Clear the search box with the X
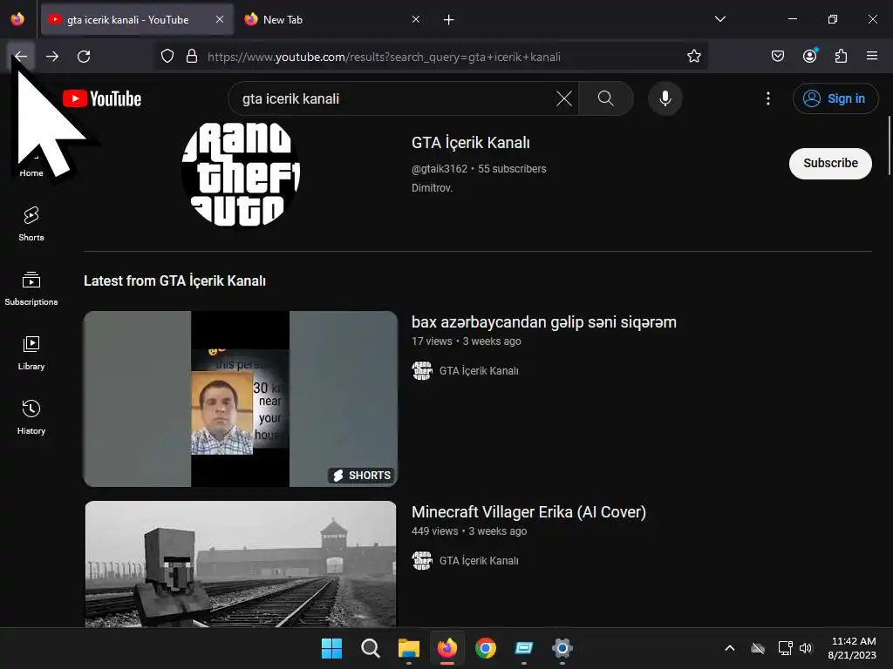Screen dimensions: 893x669 coord(564,98)
